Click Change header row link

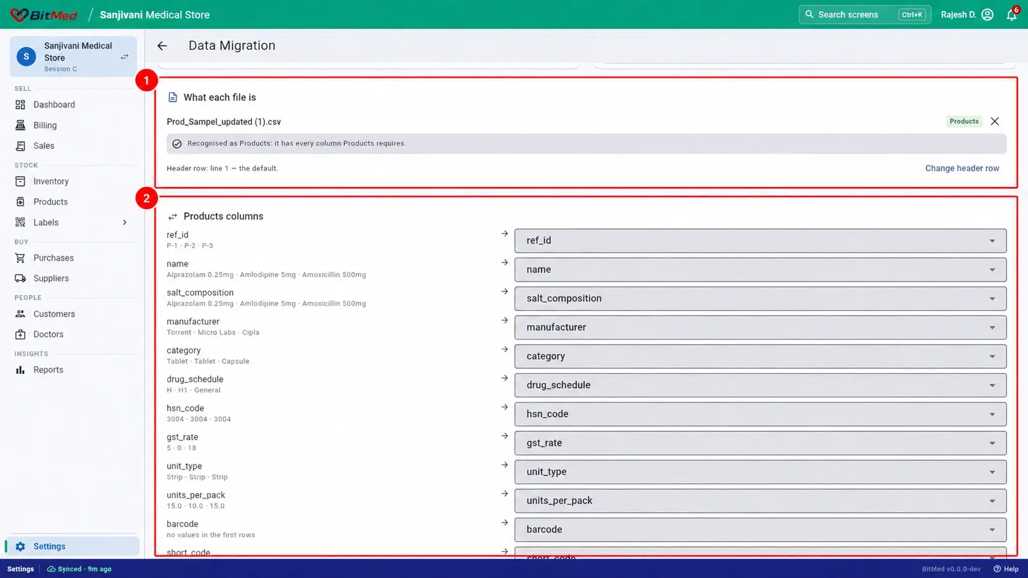[x=962, y=168]
